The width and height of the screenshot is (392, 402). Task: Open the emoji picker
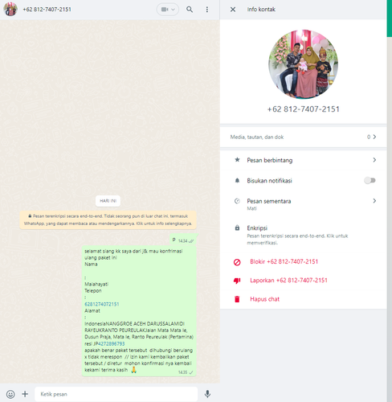[x=10, y=394]
